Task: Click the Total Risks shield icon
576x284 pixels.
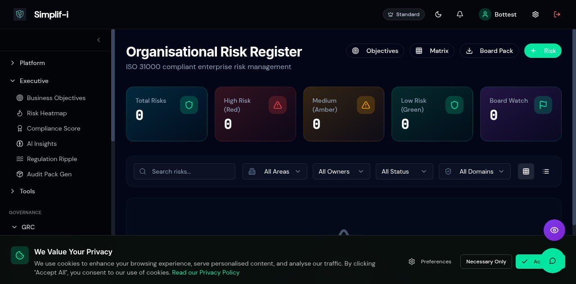Action: point(189,105)
